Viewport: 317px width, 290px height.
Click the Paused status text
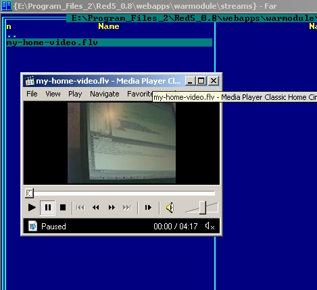[53, 227]
